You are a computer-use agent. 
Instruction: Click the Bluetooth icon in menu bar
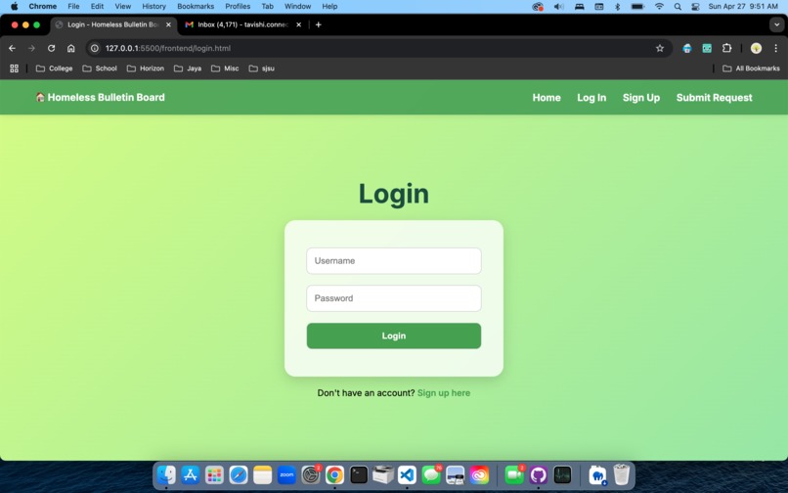pos(618,7)
